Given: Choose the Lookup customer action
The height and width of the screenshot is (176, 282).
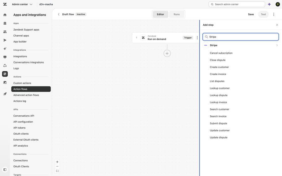Looking at the screenshot, I should click(220, 88).
